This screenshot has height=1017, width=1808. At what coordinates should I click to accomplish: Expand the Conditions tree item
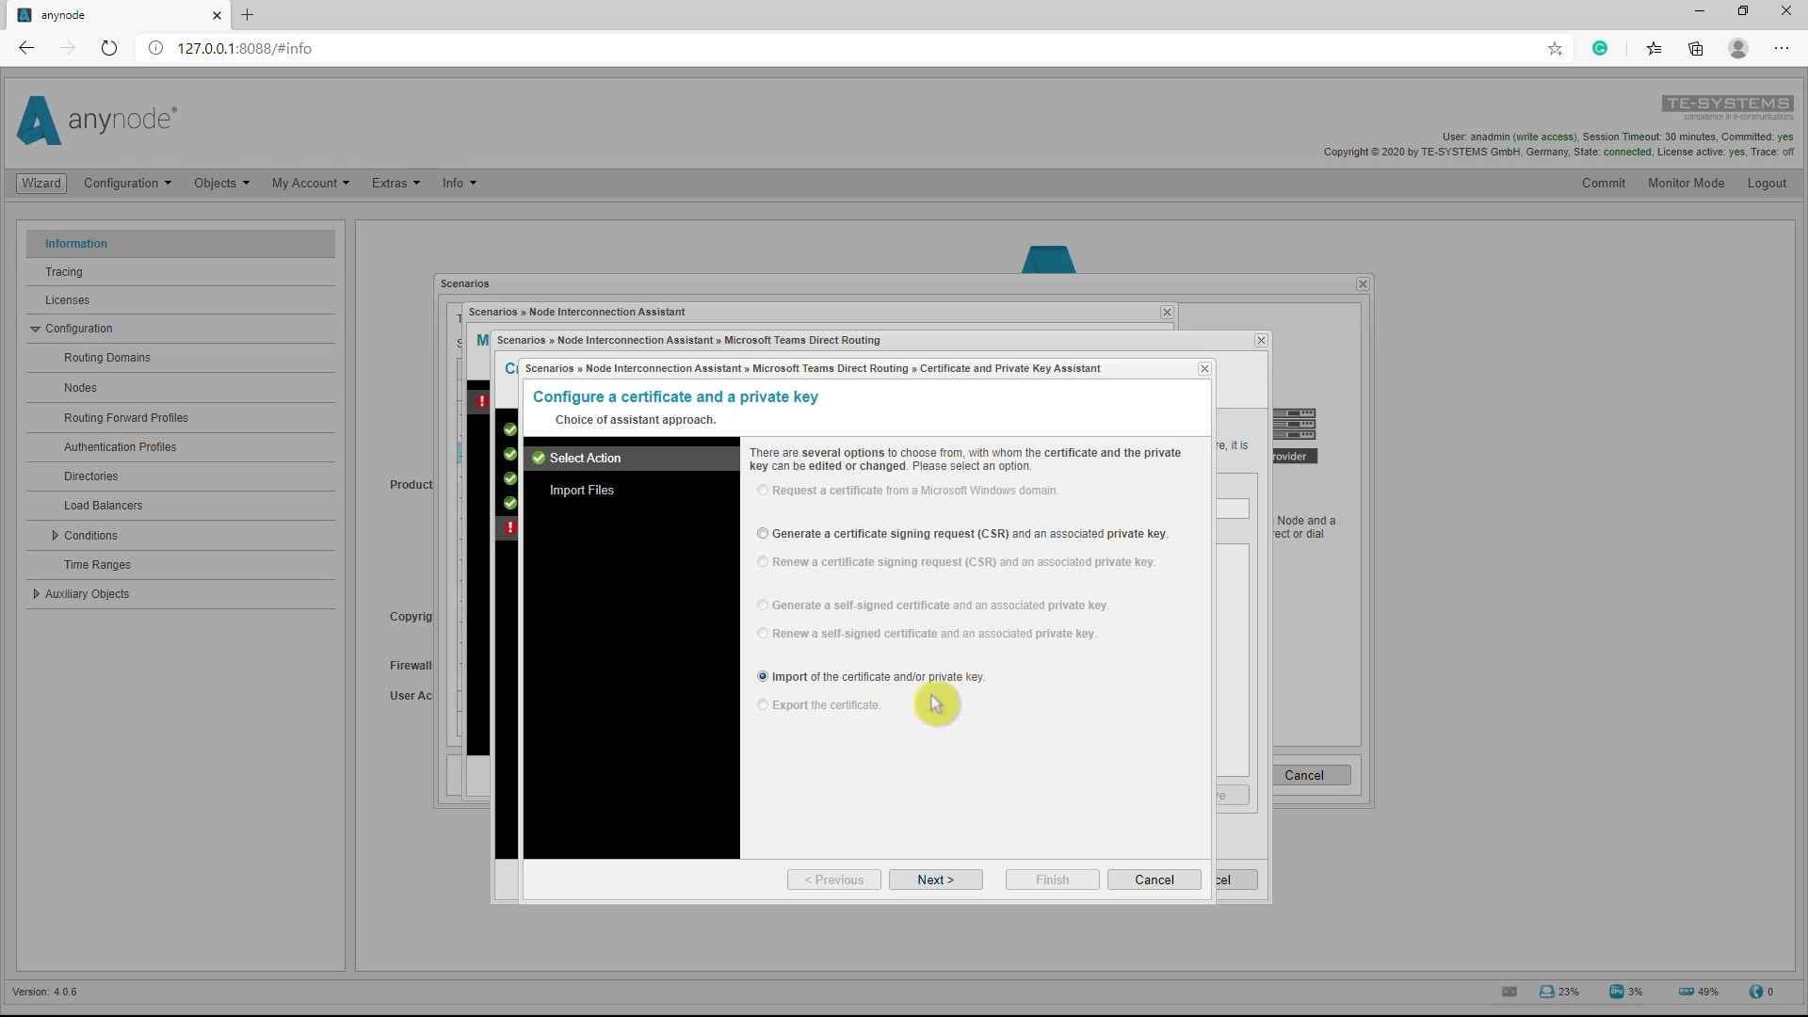[x=55, y=536]
